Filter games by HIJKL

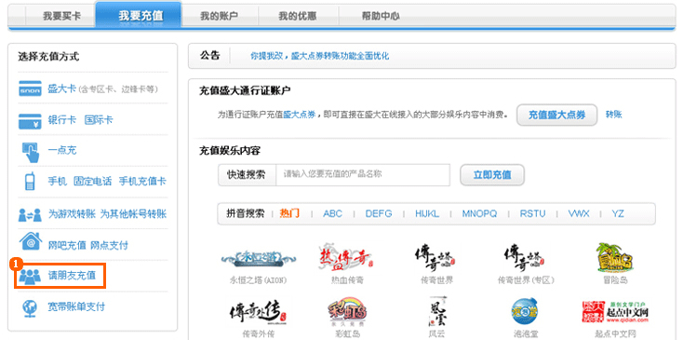(427, 213)
